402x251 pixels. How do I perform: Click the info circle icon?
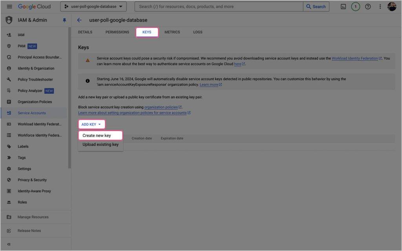click(x=88, y=81)
